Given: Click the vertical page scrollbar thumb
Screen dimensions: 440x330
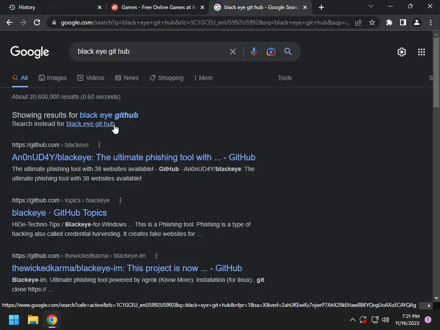Looking at the screenshot, I should tap(436, 72).
